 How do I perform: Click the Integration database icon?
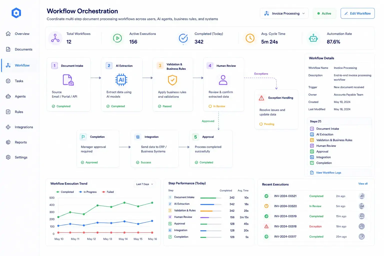[138, 137]
